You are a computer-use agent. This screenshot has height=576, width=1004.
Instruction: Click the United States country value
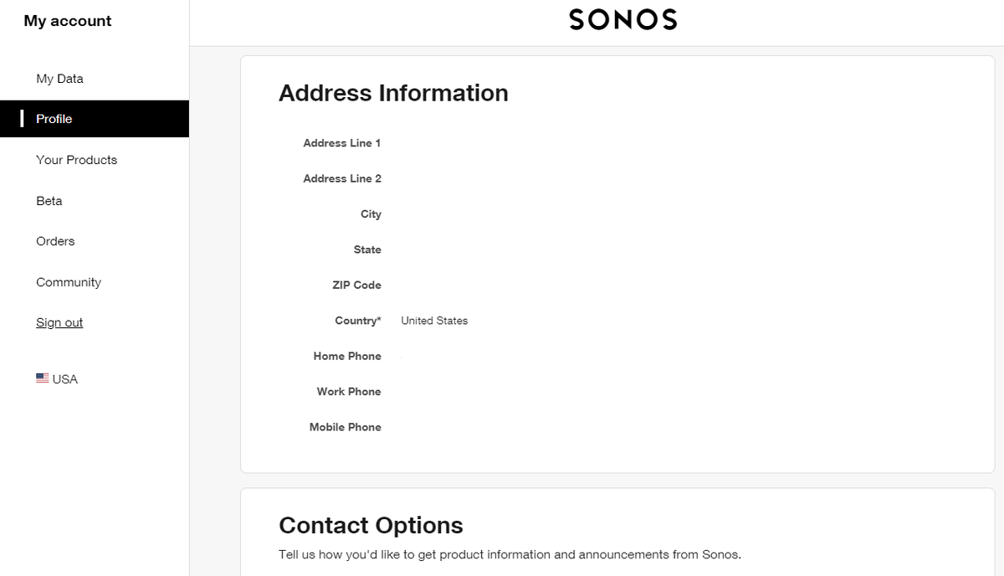pos(434,321)
